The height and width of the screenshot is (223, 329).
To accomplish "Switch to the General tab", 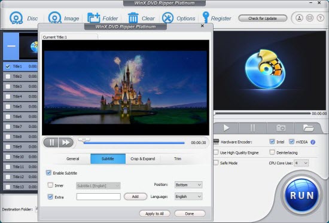I will coord(73,159).
